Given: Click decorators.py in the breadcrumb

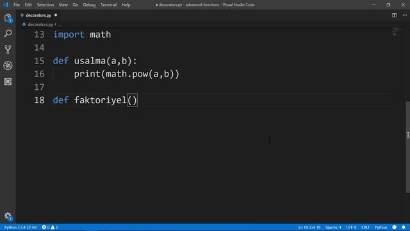Looking at the screenshot, I should [40, 24].
